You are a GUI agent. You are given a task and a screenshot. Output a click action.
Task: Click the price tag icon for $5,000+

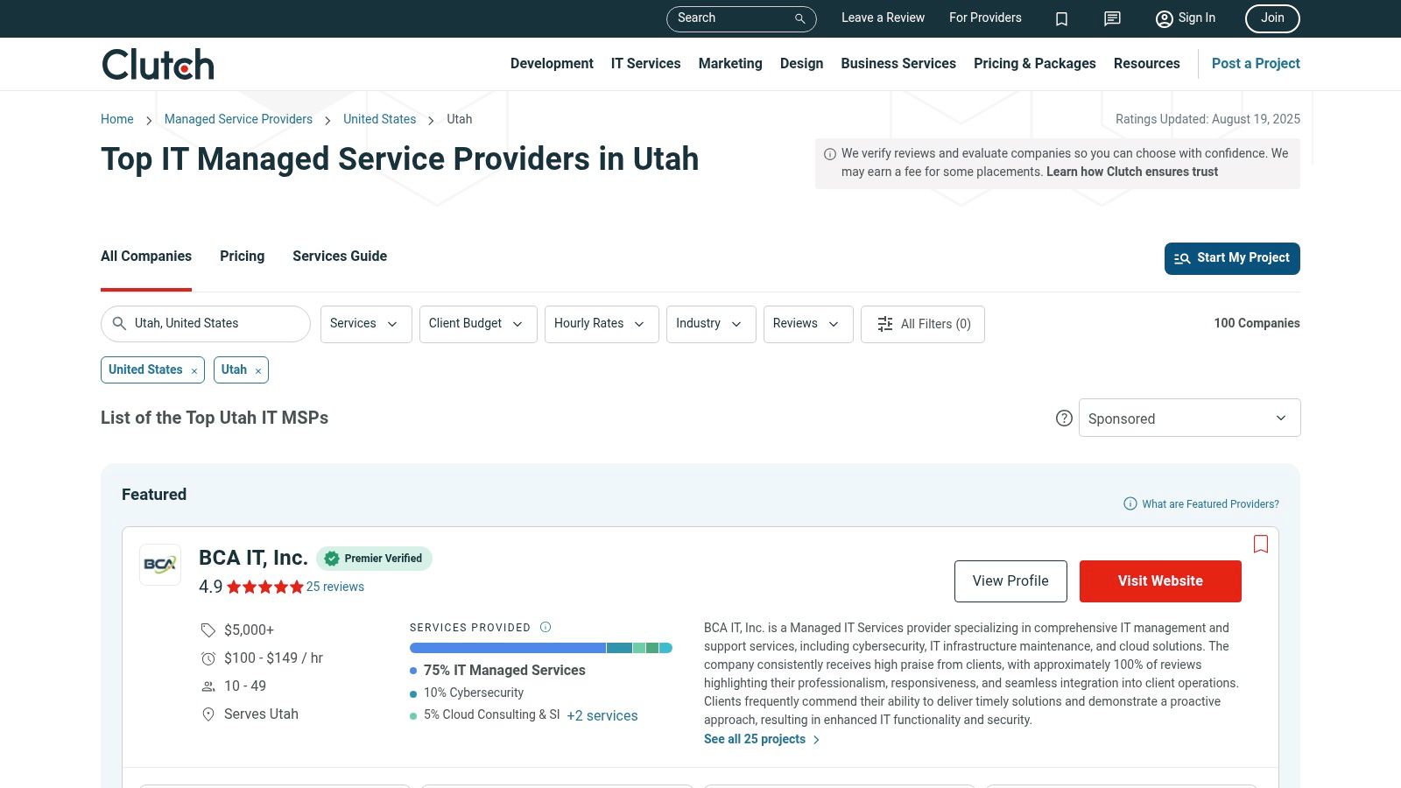coord(208,630)
